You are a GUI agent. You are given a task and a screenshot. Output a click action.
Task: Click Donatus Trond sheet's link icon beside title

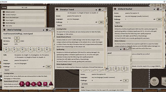coord(57,10)
